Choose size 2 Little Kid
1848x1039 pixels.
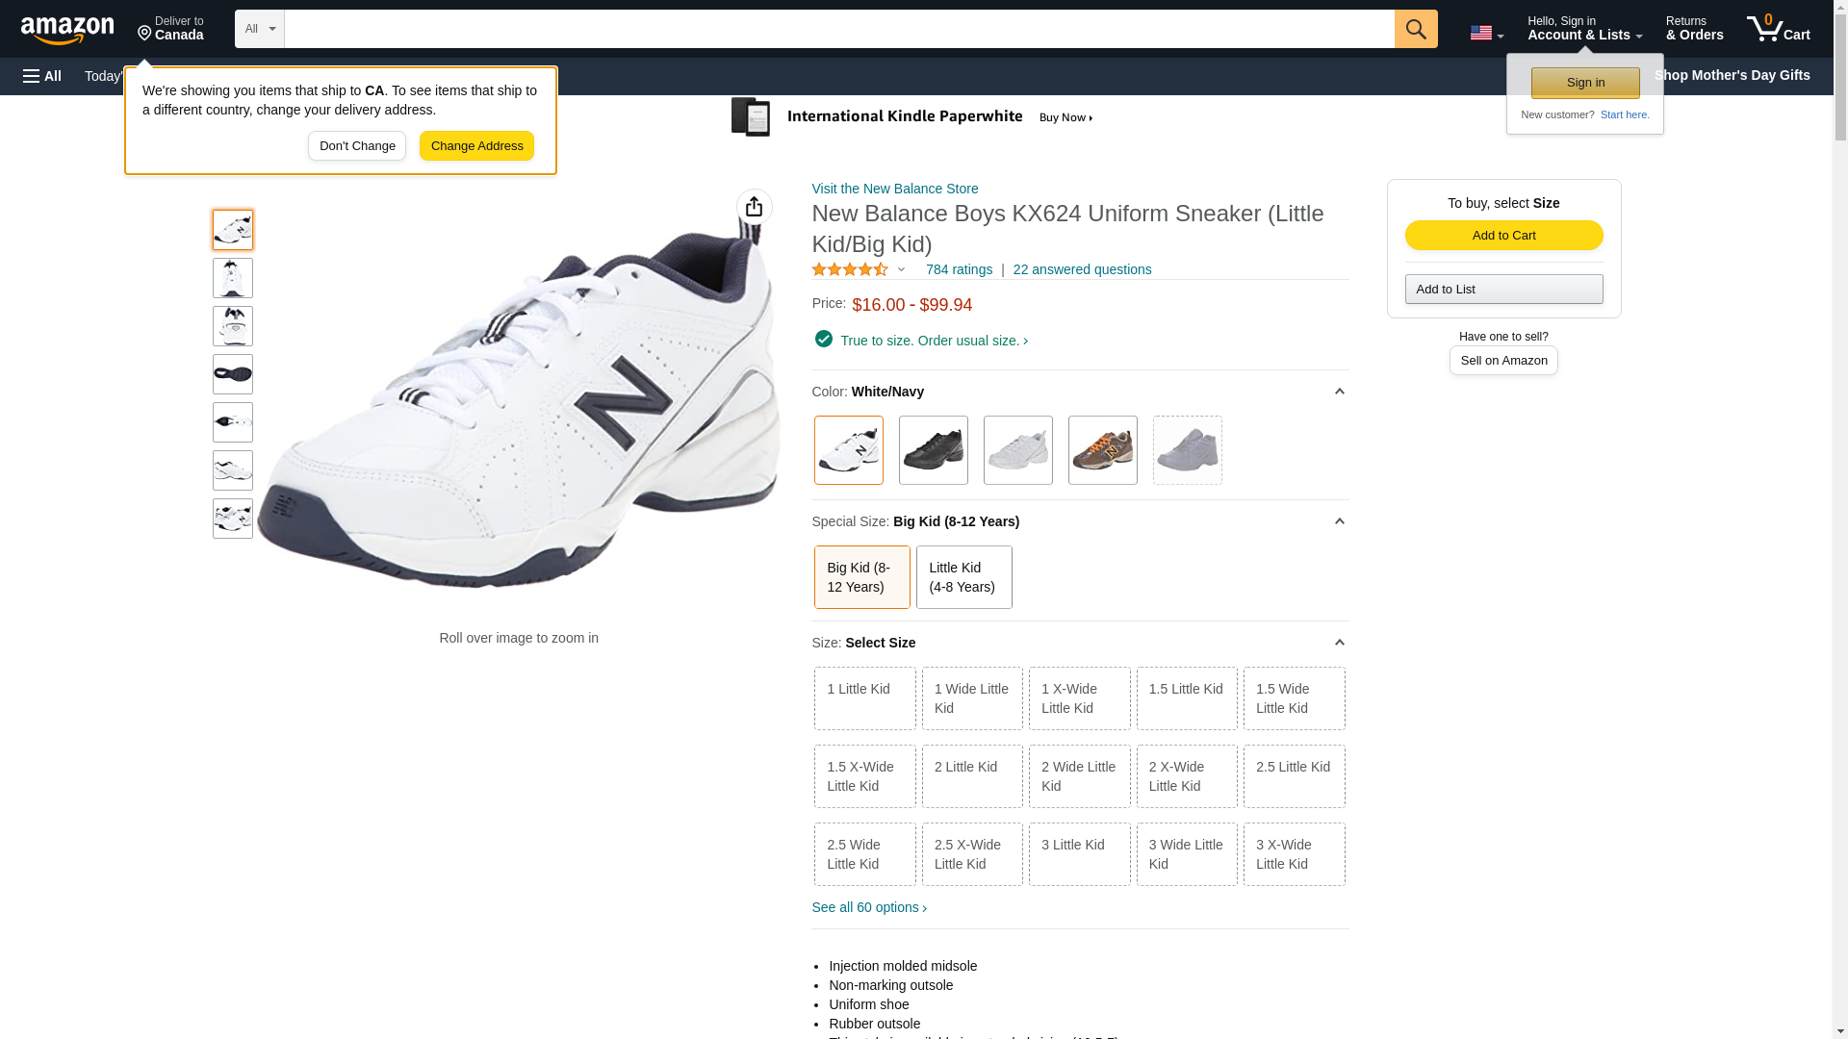click(x=971, y=775)
